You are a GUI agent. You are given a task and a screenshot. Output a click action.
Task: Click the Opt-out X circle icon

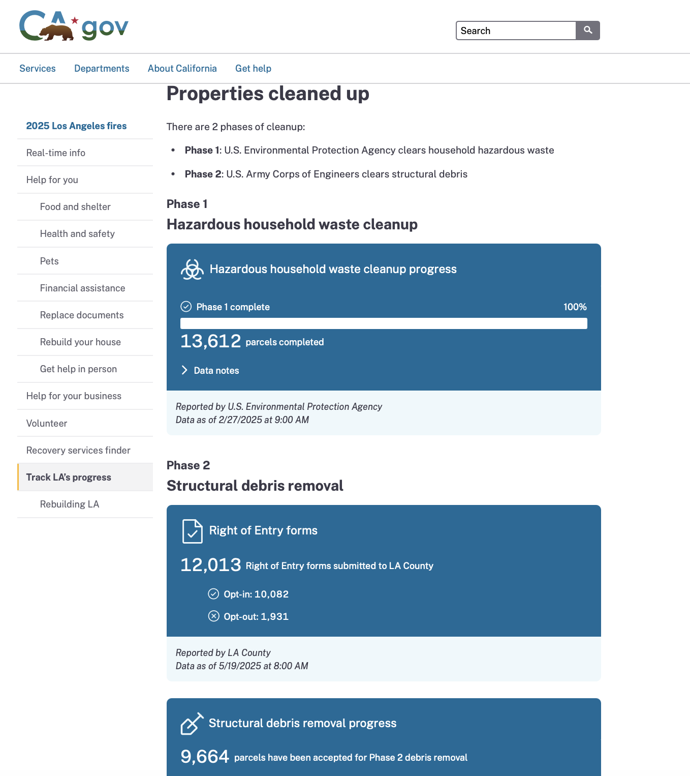213,616
